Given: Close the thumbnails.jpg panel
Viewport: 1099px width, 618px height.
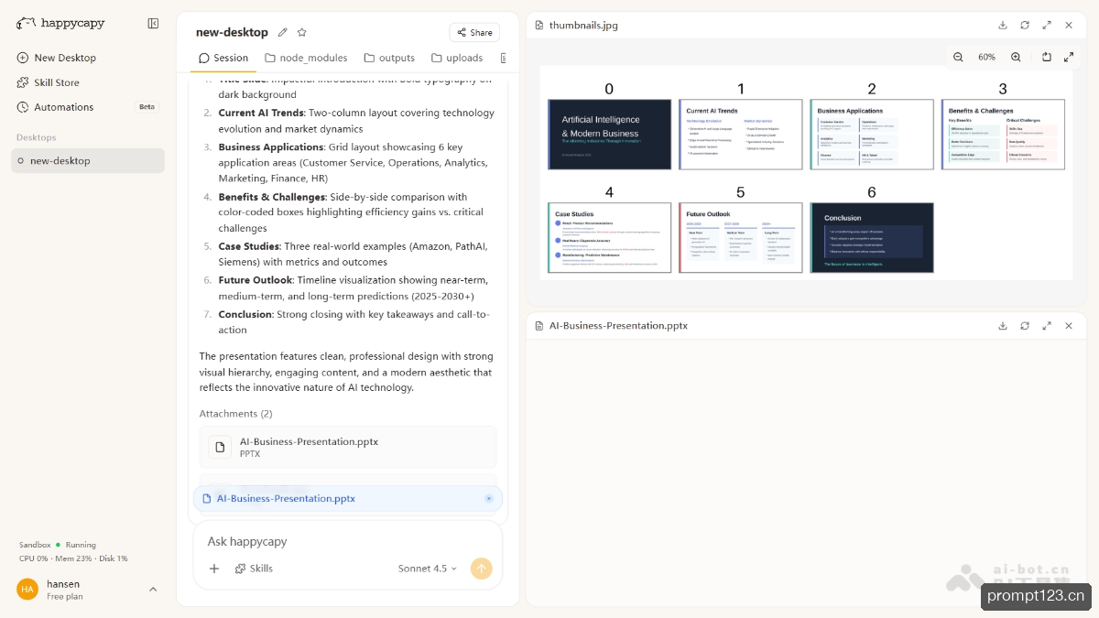Looking at the screenshot, I should 1069,25.
